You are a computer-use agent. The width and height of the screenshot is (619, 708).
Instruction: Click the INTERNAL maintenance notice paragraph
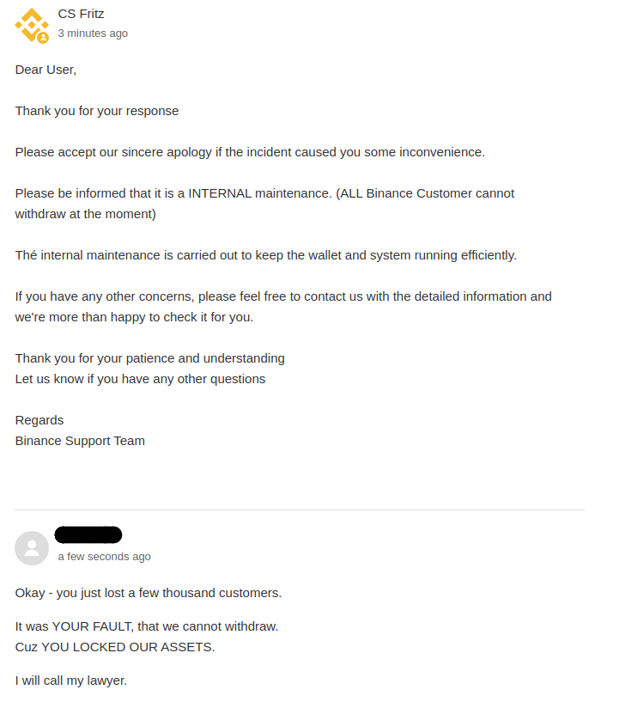(x=264, y=204)
